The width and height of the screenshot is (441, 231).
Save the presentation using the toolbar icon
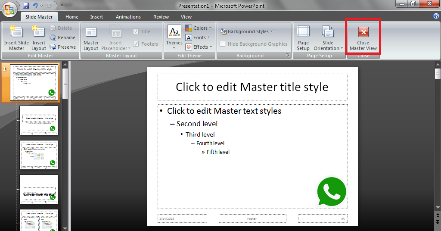(x=26, y=6)
